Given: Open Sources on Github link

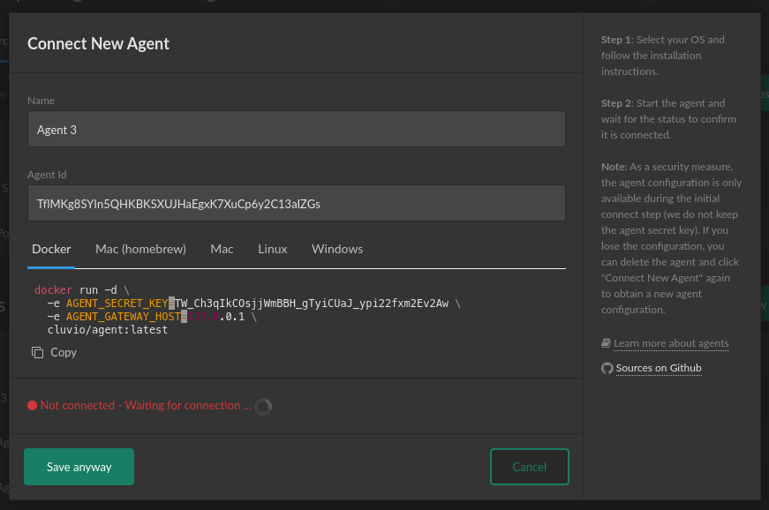Looking at the screenshot, I should pos(659,368).
